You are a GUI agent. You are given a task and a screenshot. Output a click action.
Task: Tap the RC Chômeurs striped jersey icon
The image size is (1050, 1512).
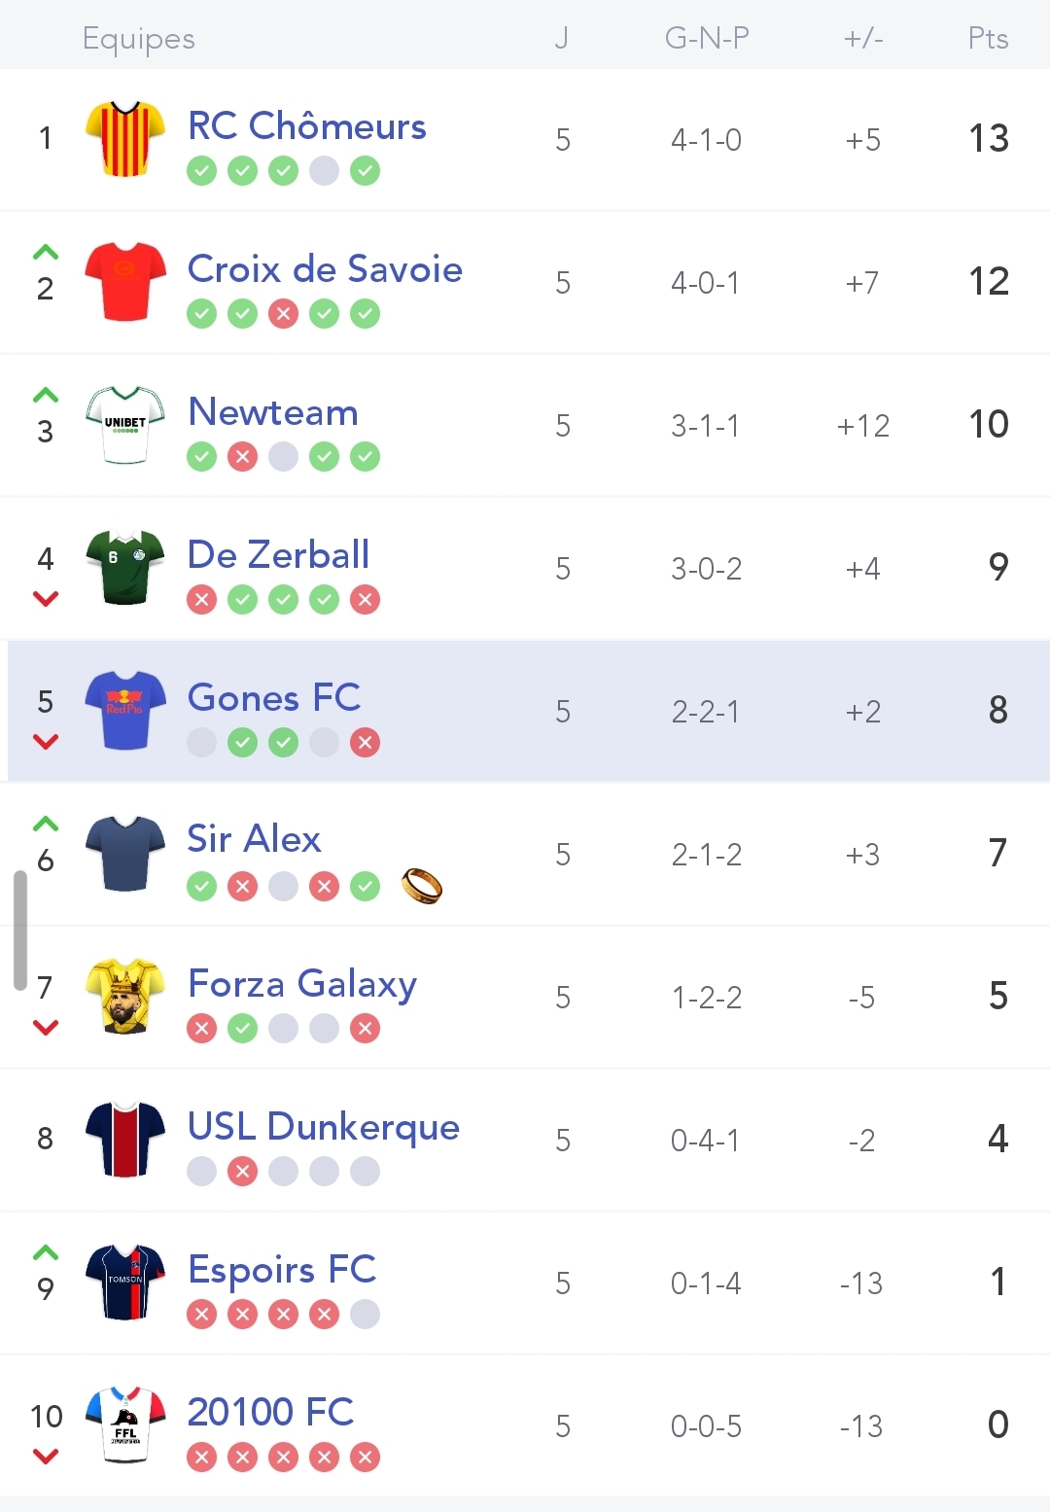(124, 138)
